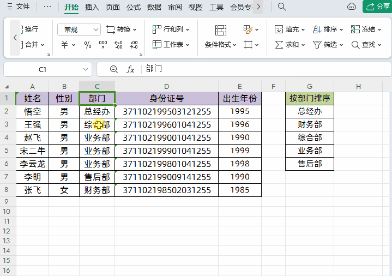
Task: Open the 数据 tab
Action: pyautogui.click(x=154, y=7)
